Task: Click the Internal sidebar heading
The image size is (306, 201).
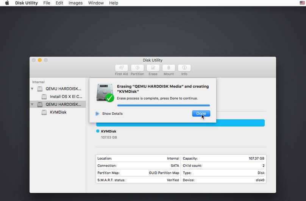Action: (38, 82)
